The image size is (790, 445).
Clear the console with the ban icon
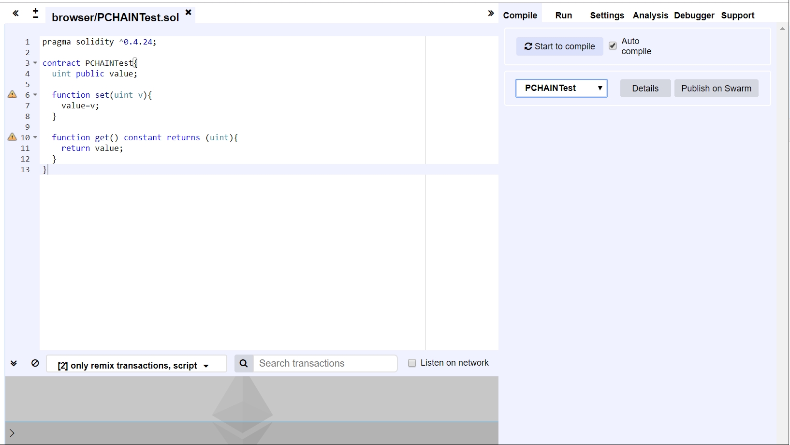click(35, 363)
